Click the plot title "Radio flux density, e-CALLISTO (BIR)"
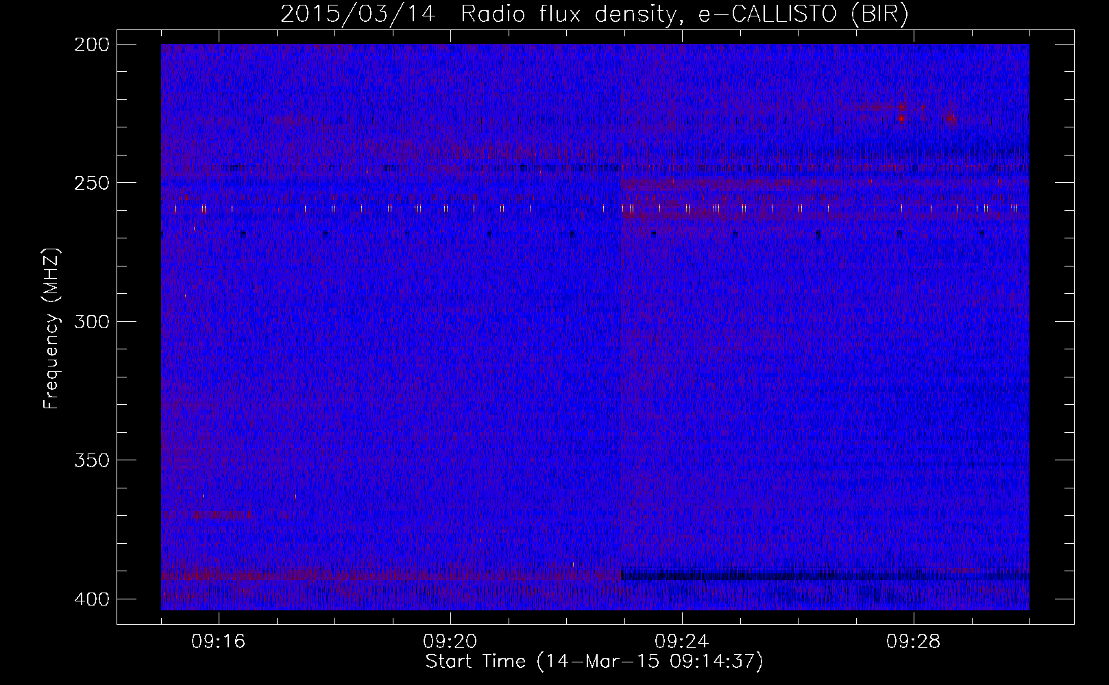 pos(684,14)
